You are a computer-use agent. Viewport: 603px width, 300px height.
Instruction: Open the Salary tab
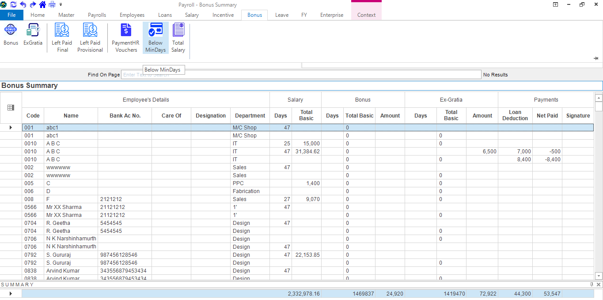pyautogui.click(x=192, y=15)
